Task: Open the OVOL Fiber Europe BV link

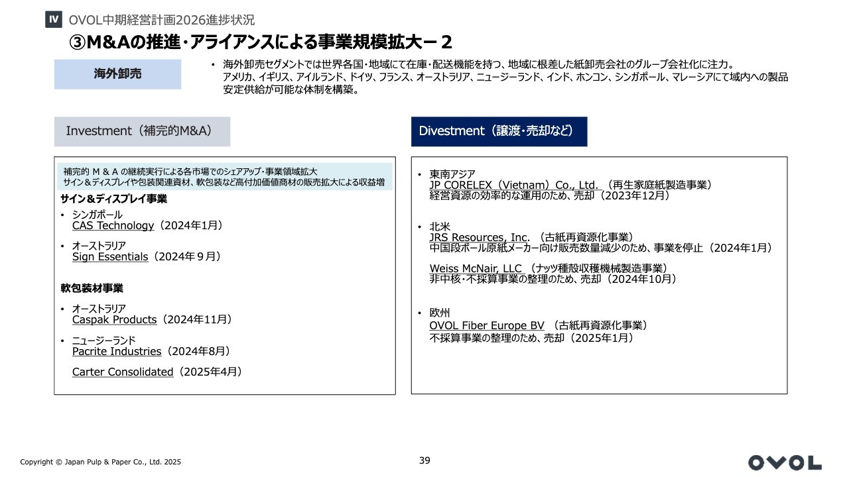Action: pyautogui.click(x=487, y=326)
